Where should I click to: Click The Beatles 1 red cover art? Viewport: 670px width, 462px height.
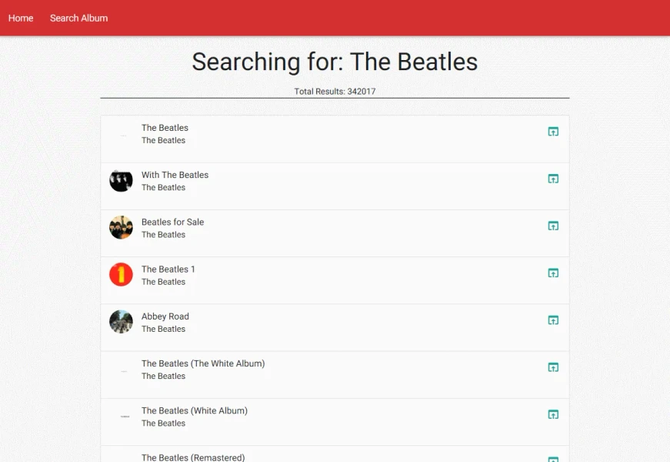[121, 274]
